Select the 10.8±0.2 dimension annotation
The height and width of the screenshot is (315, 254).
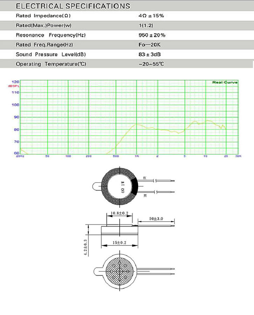pos(119,213)
